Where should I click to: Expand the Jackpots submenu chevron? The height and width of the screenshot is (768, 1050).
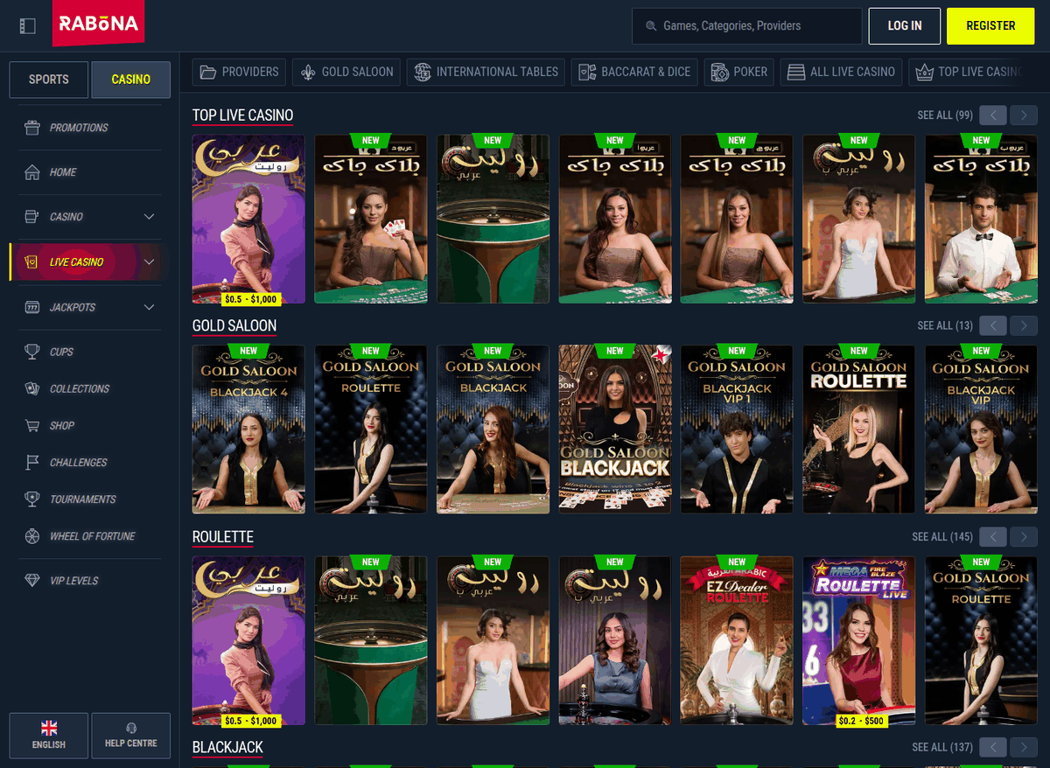(x=149, y=307)
